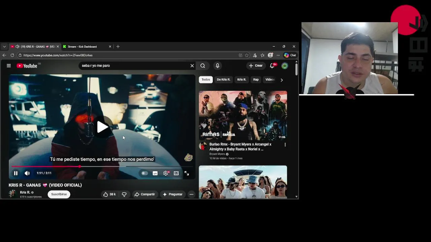This screenshot has width=431, height=242.
Task: Close the Kick Dashboard tab
Action: click(110, 47)
